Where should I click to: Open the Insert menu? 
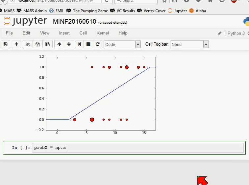(64, 33)
